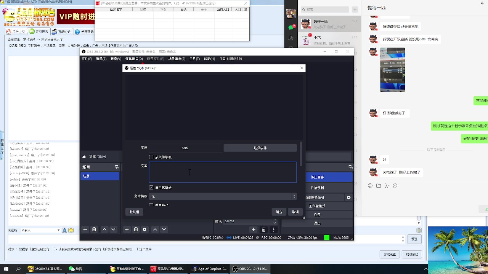This screenshot has height=274, width=488.
Task: Click WeChat search field
Action: point(324,10)
